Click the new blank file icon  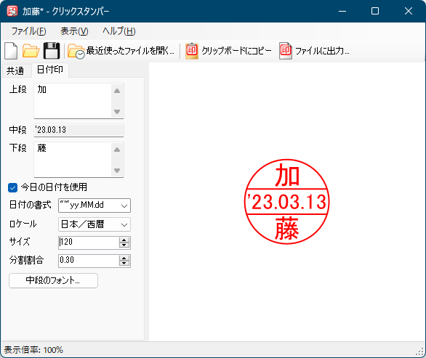pos(11,51)
